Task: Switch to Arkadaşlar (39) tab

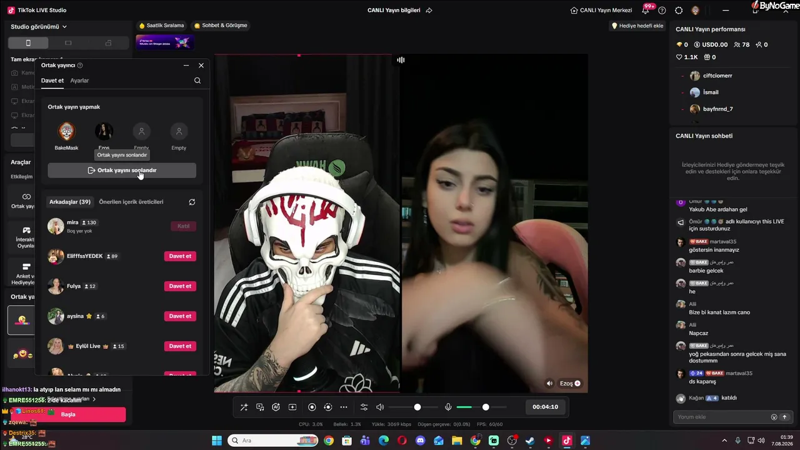Action: (70, 202)
